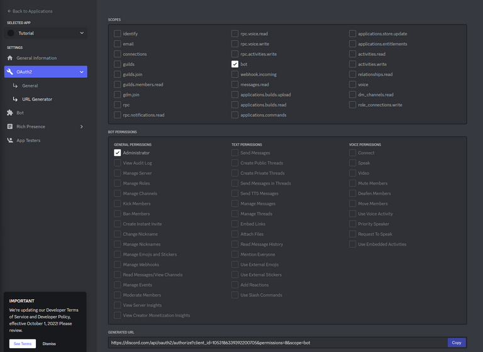Viewport: 483px width, 352px height.
Task: Click the puzzle piece Bot icon
Action: pos(10,113)
